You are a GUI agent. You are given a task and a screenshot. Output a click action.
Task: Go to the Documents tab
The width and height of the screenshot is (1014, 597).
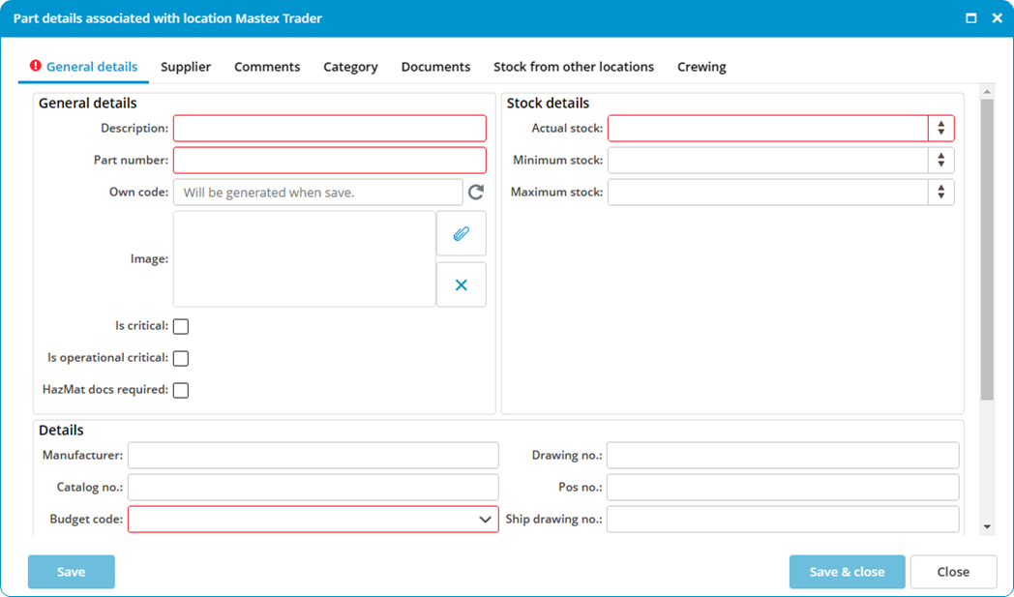coord(435,67)
